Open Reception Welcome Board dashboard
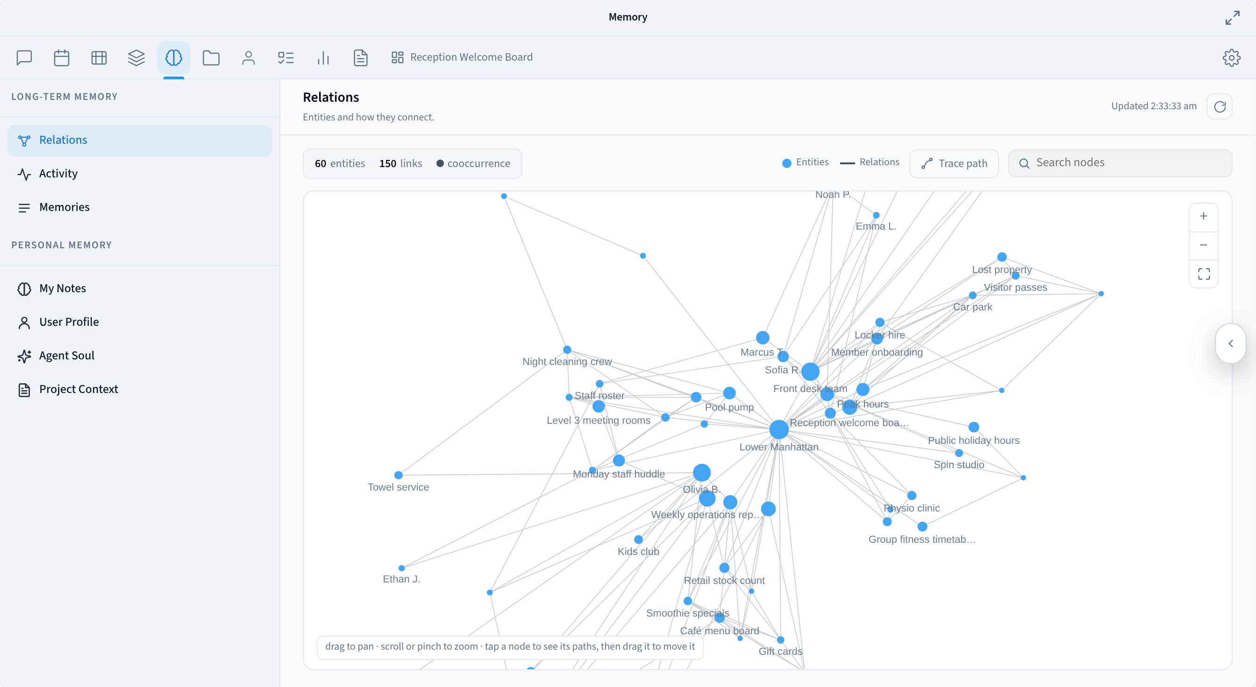 [x=462, y=57]
